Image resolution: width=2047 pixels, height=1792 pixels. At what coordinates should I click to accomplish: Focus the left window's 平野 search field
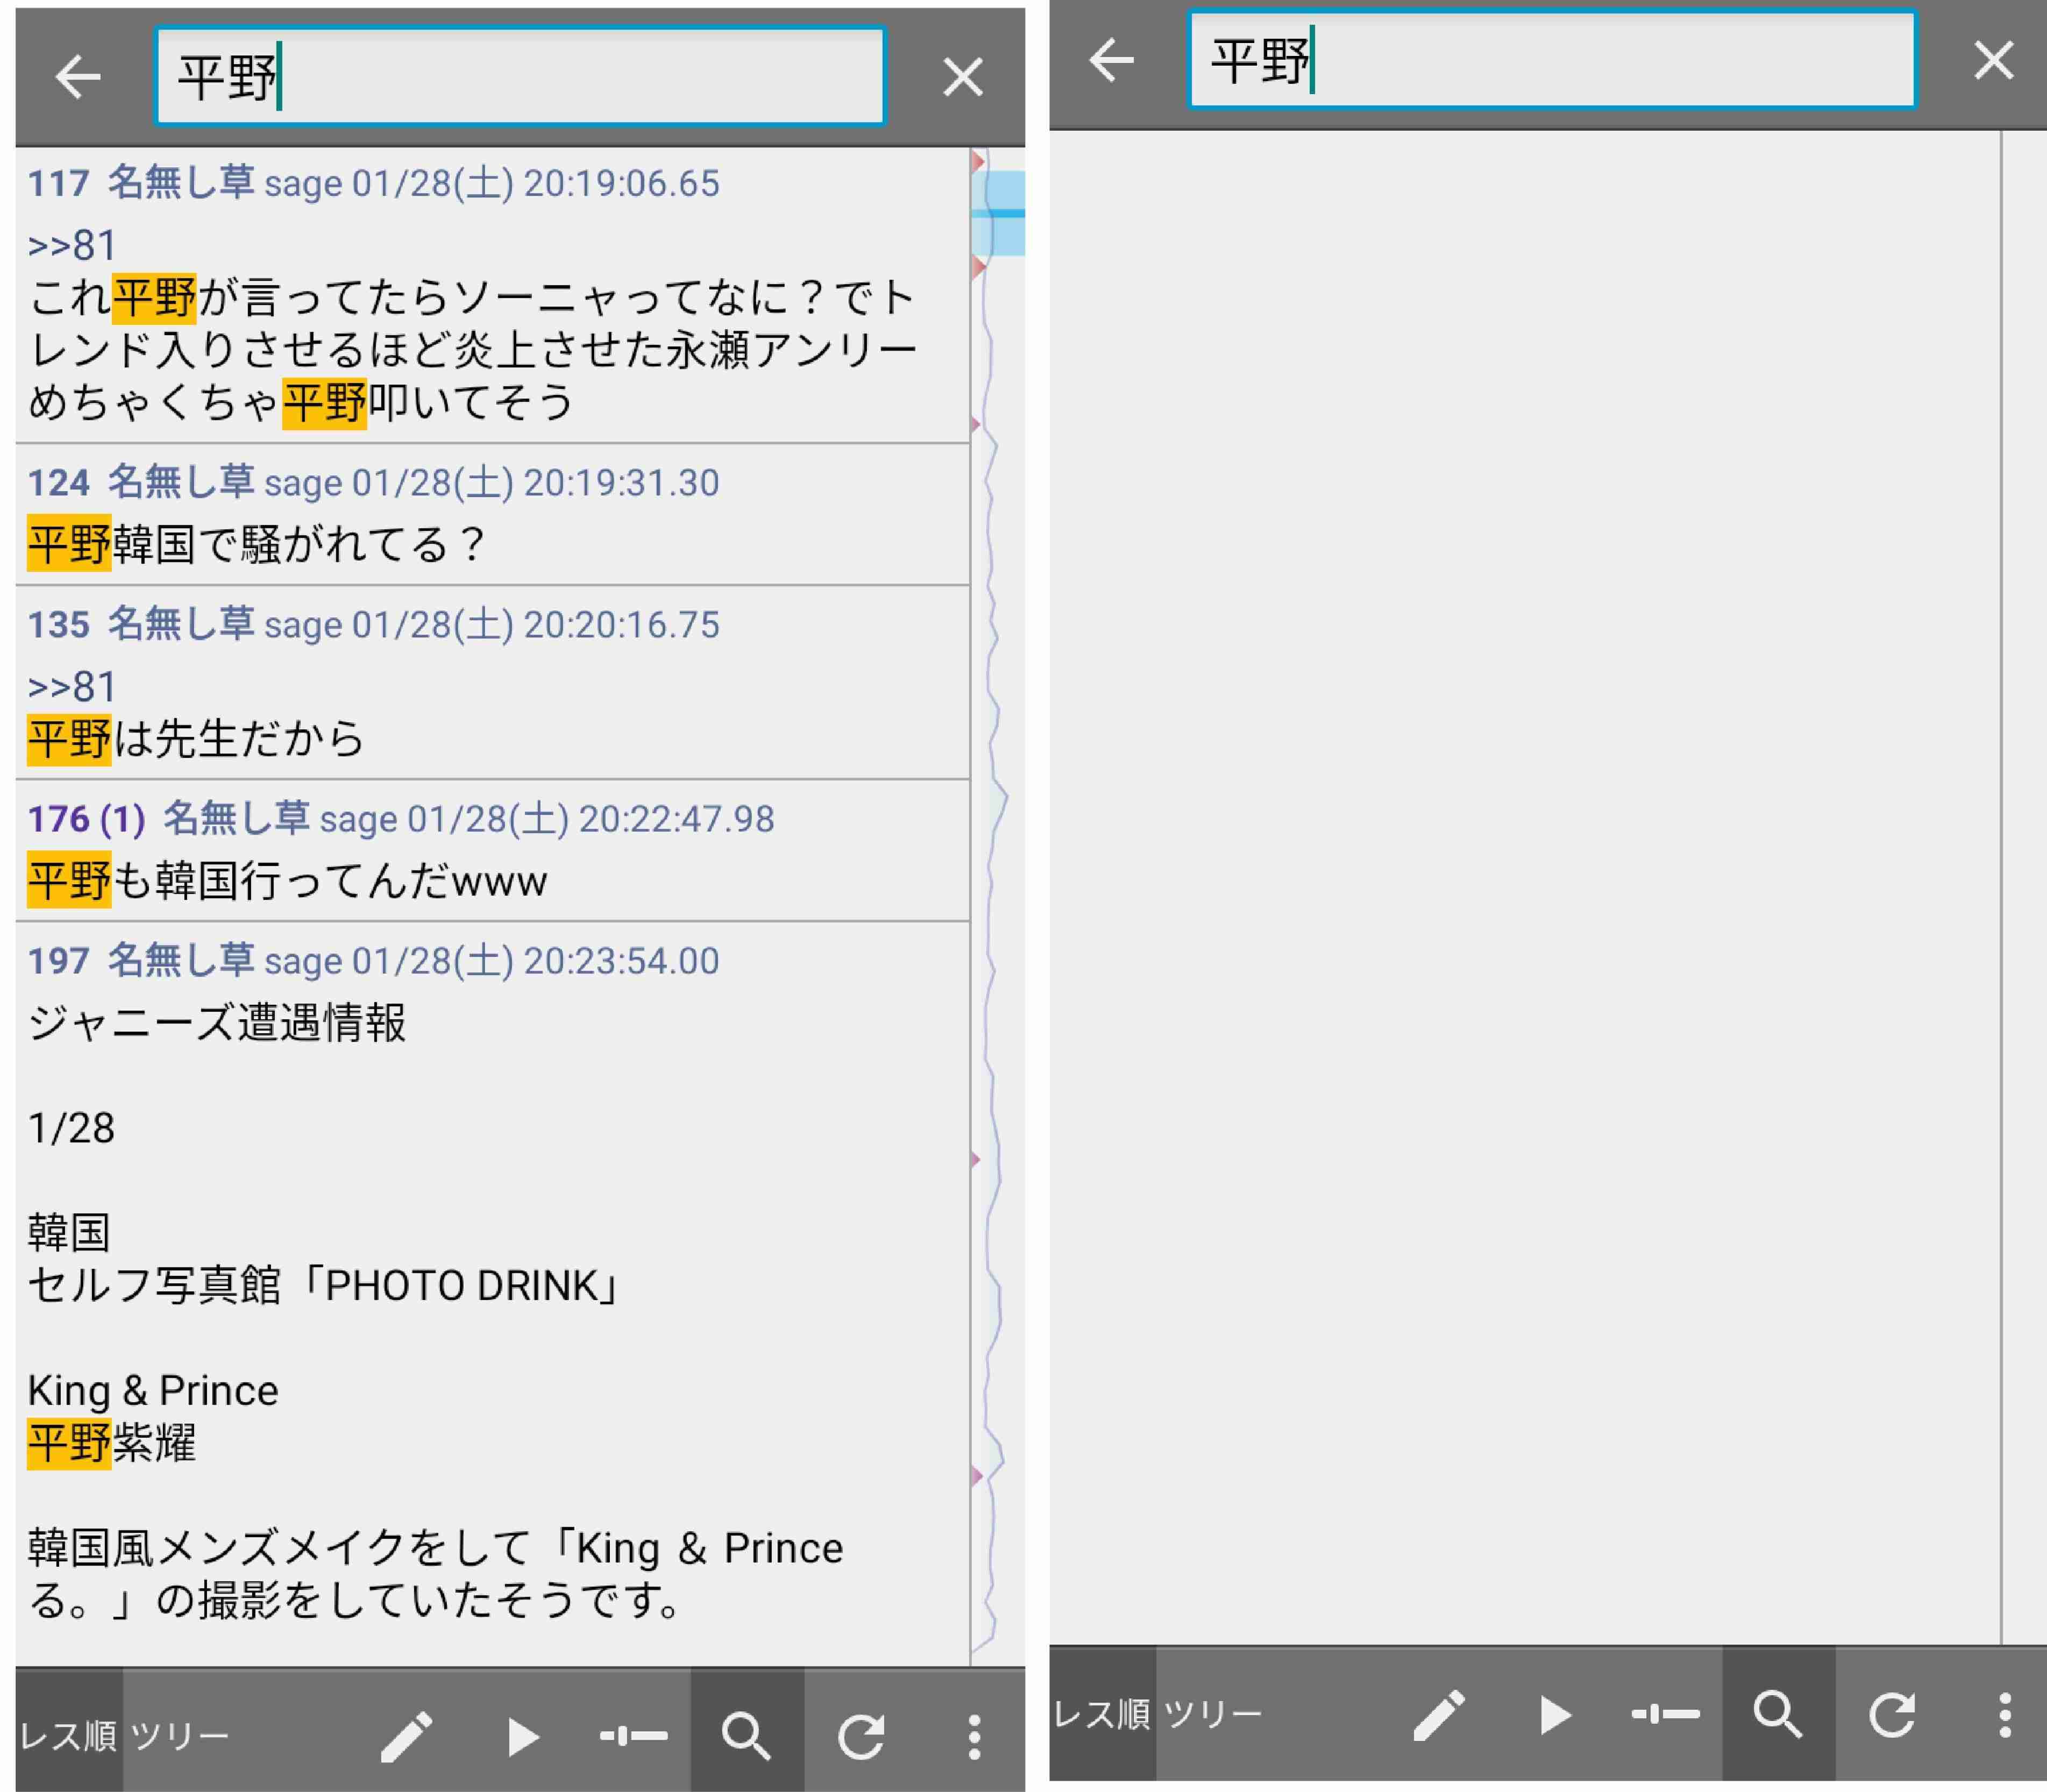click(x=520, y=77)
